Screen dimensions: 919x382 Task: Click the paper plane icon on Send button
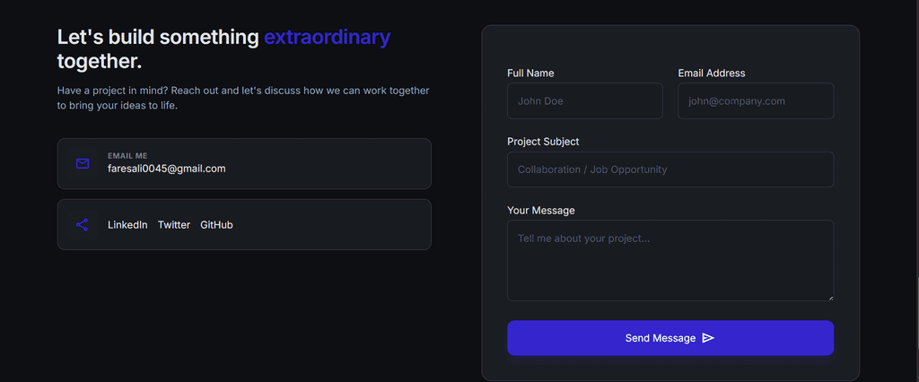708,338
